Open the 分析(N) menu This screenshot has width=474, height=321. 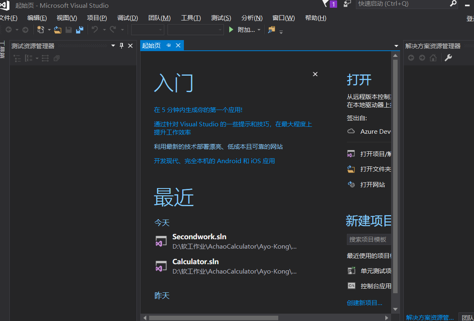pos(252,18)
